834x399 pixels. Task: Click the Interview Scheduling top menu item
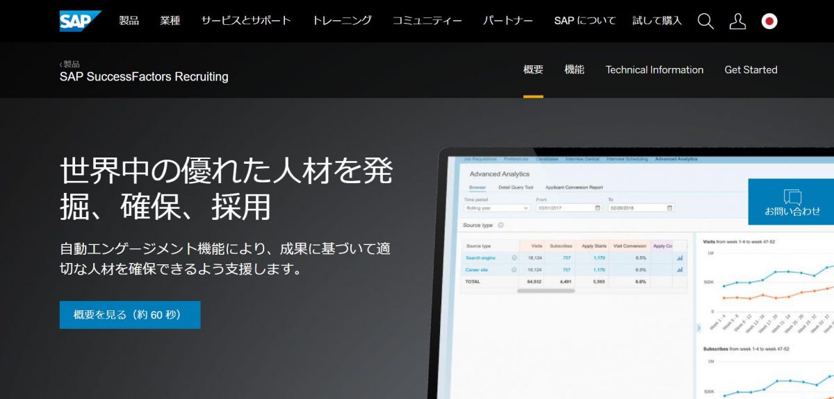[627, 160]
